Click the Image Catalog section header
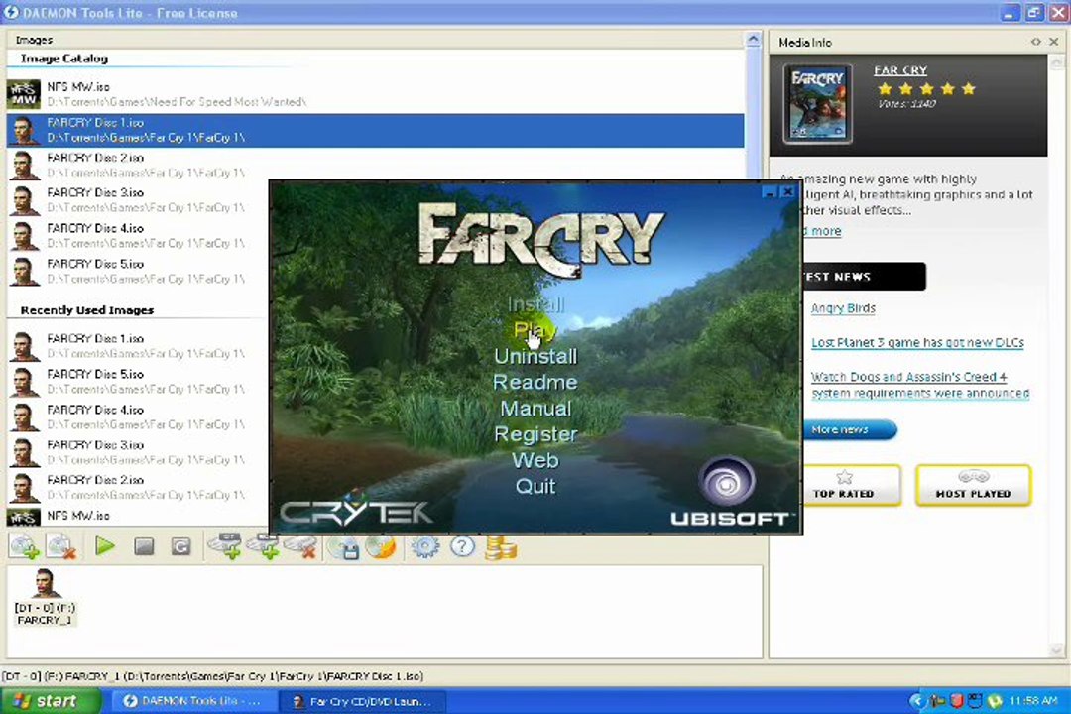 pyautogui.click(x=64, y=59)
